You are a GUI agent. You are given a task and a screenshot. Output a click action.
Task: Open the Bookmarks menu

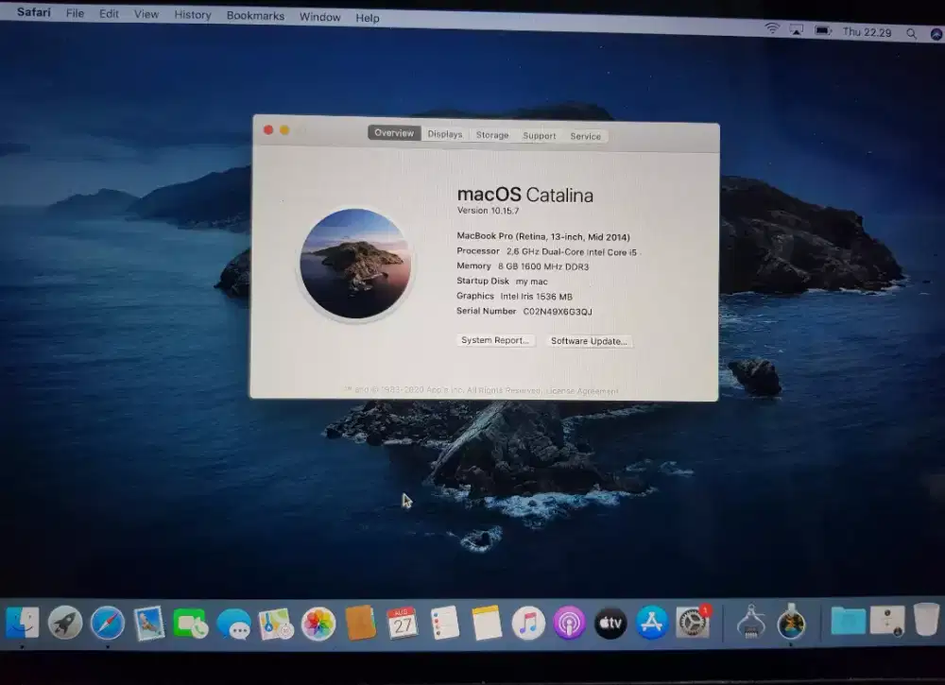pyautogui.click(x=255, y=16)
